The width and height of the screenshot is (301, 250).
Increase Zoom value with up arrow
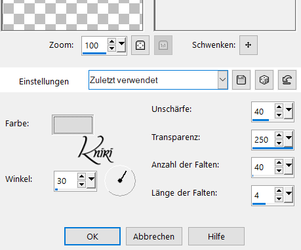112,41
